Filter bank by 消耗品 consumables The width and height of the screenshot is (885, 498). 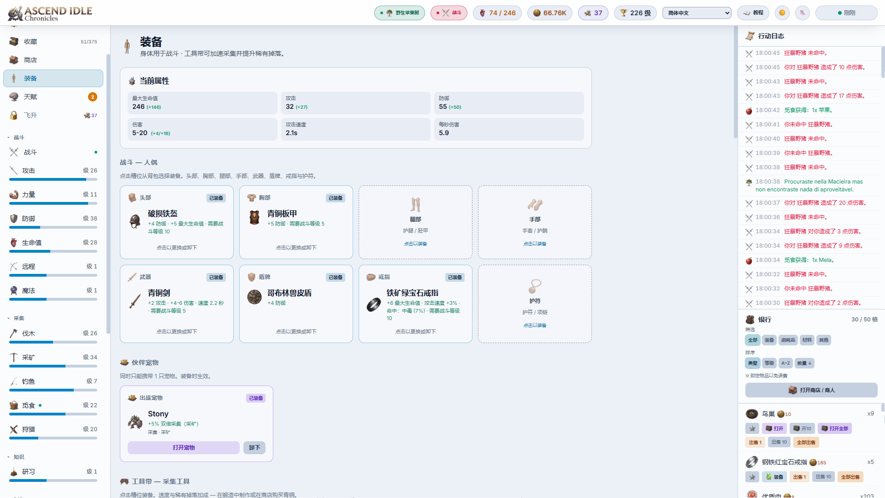click(x=788, y=340)
